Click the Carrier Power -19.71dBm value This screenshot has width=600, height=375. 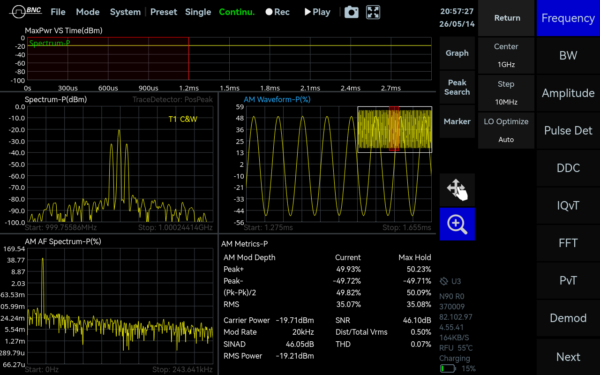295,320
